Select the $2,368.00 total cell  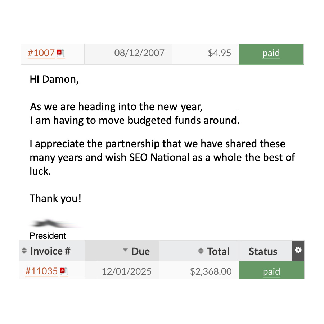click(211, 271)
